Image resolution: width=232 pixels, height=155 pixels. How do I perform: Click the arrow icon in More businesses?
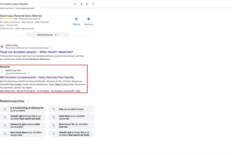coord(55,35)
